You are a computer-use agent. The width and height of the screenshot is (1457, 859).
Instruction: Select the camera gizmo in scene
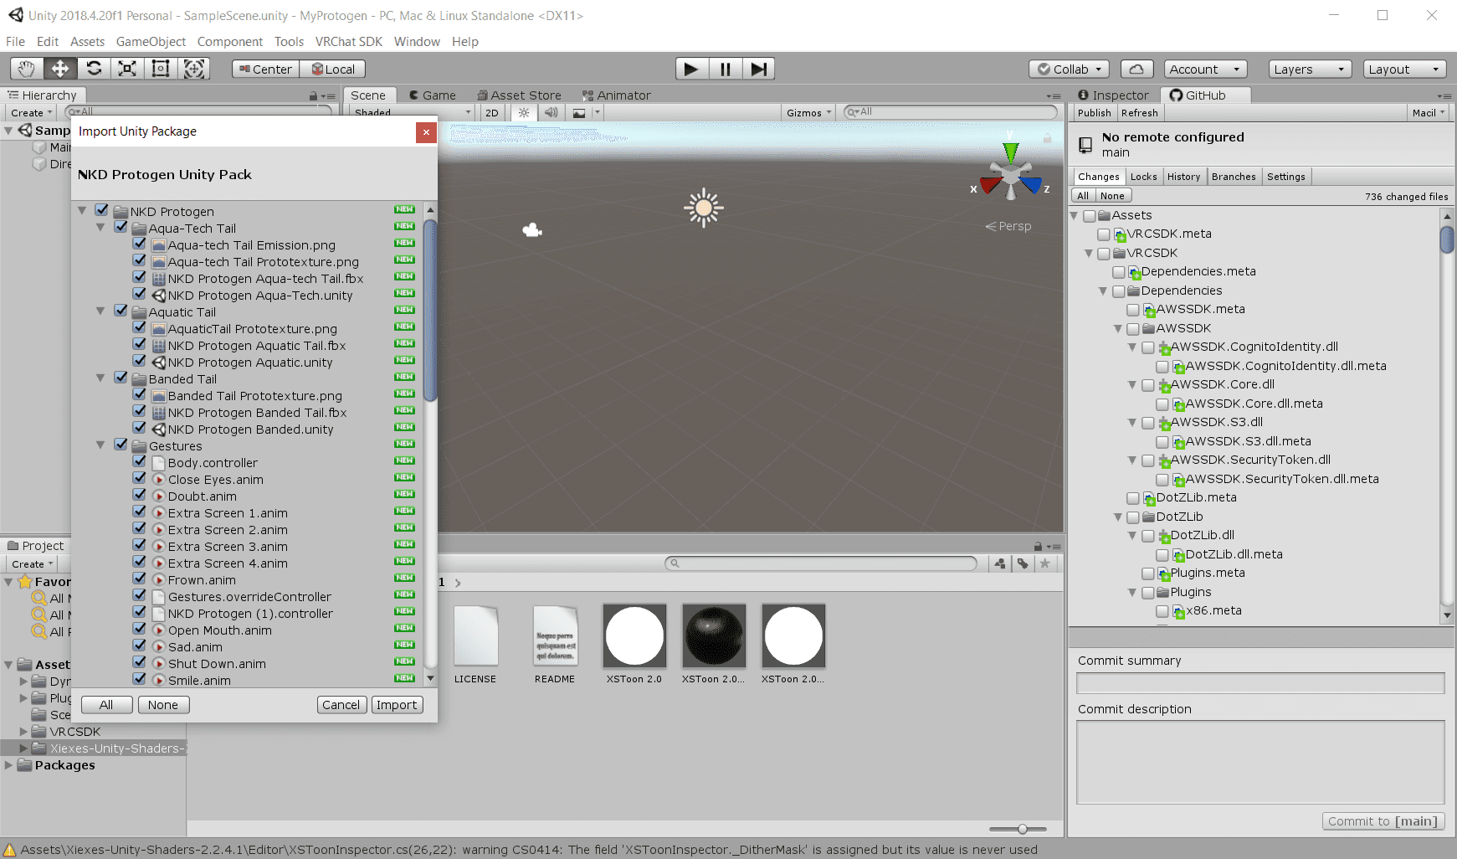[x=532, y=229]
